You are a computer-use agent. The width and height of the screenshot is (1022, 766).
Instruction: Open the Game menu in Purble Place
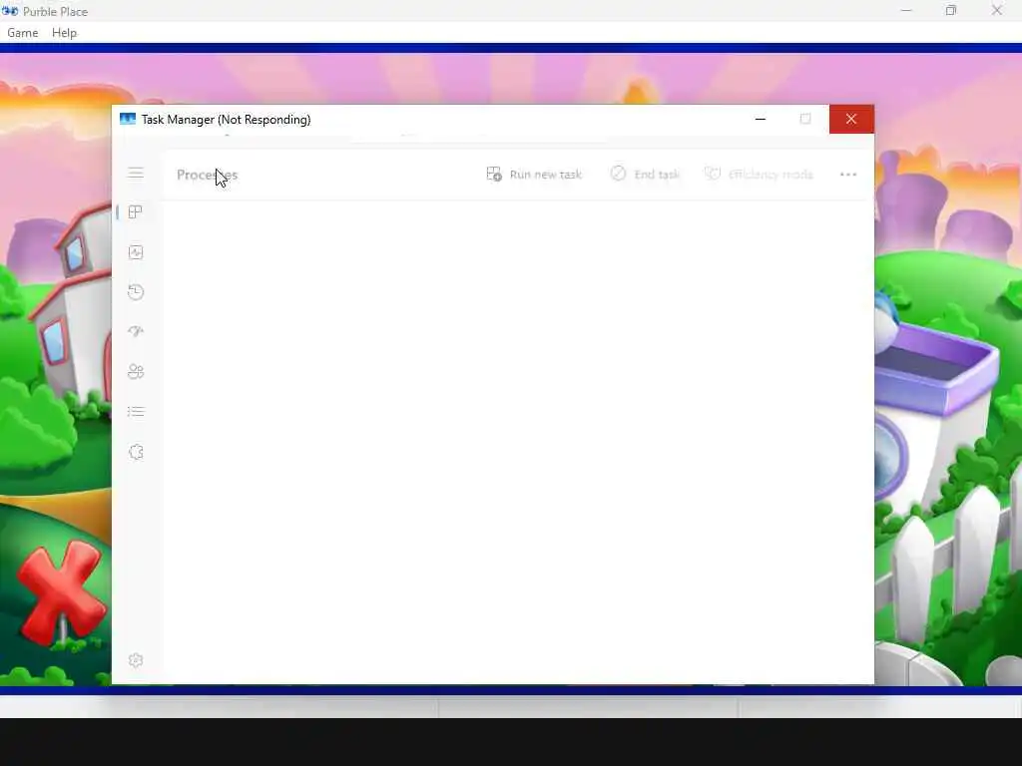[x=23, y=33]
